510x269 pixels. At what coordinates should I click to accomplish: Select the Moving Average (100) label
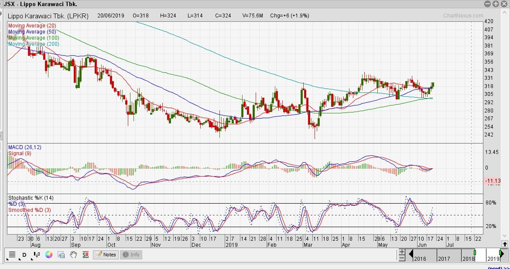tap(34, 38)
